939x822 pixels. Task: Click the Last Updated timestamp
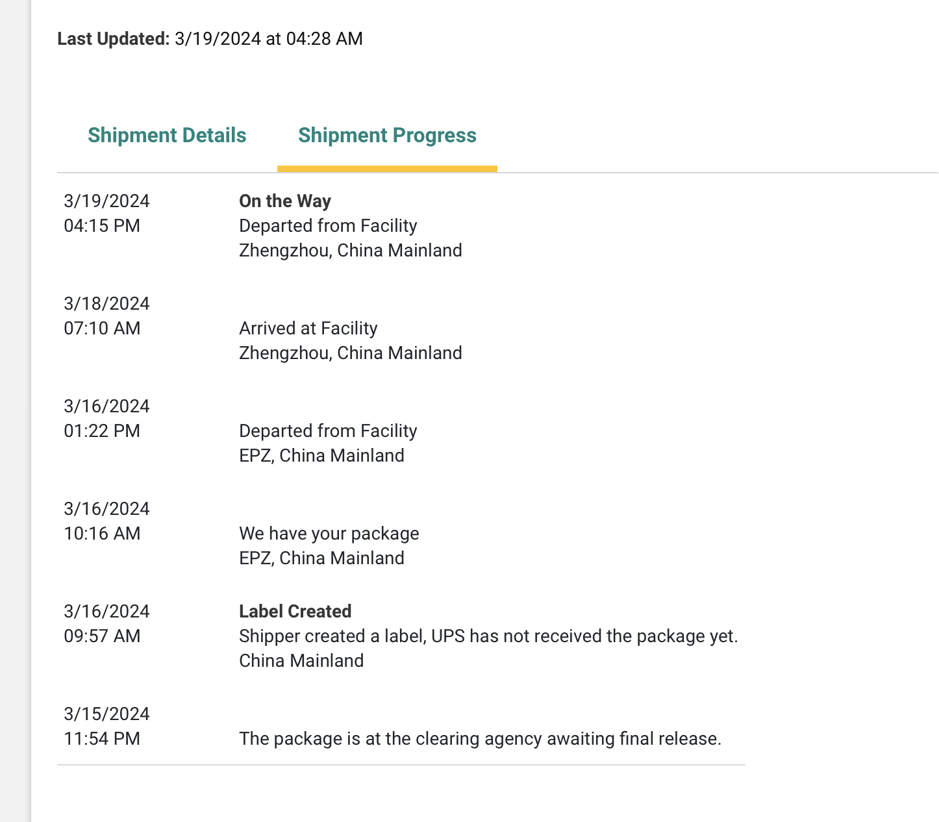click(268, 39)
